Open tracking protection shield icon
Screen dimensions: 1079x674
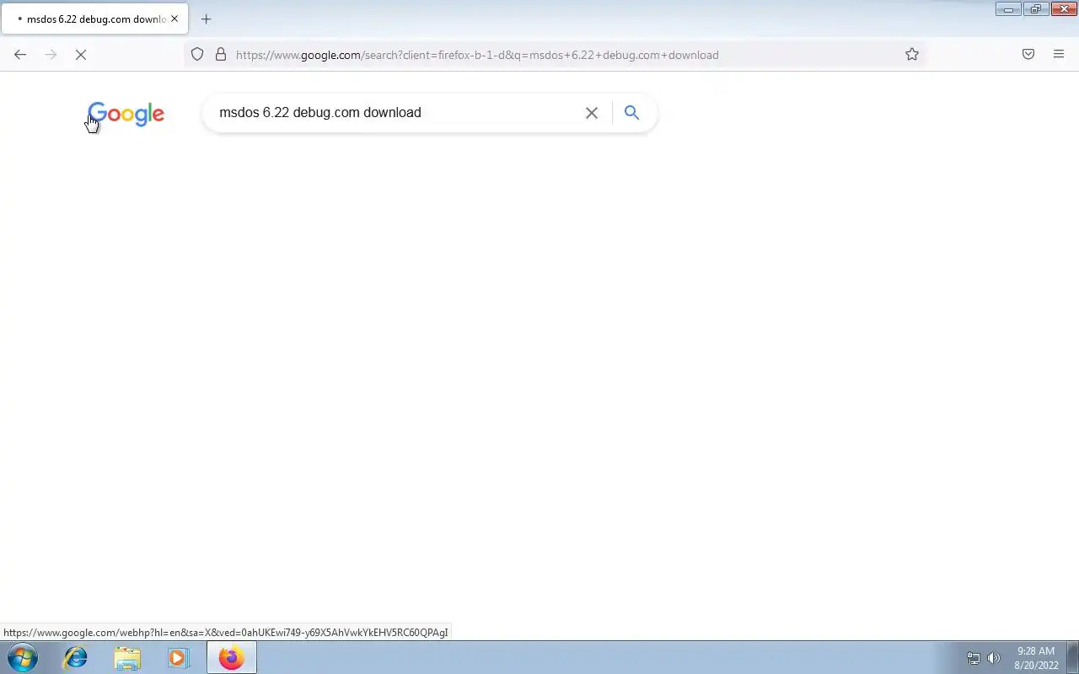coord(197,55)
